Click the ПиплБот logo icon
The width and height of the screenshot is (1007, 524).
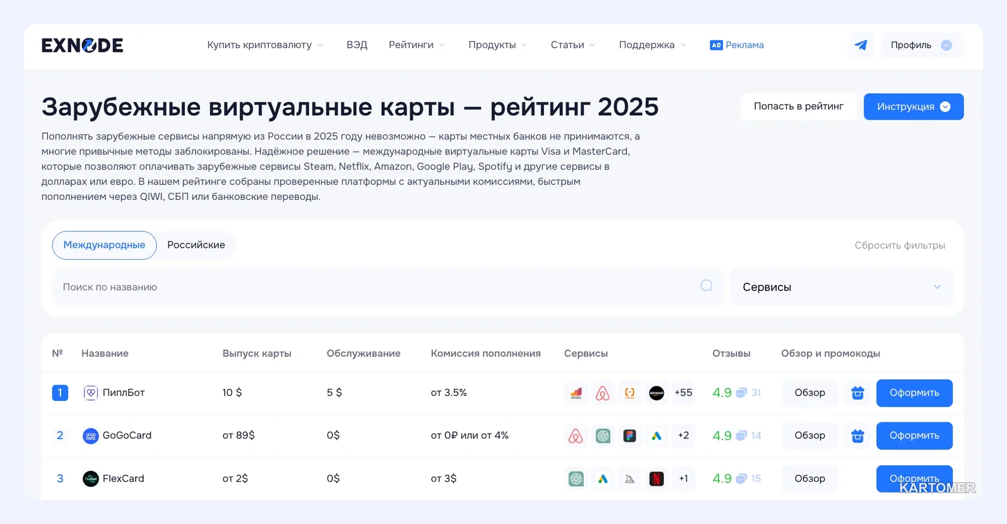(91, 393)
